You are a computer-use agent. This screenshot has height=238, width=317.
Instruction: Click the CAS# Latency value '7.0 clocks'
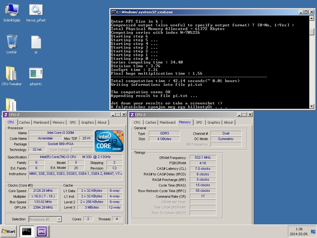pos(203,169)
